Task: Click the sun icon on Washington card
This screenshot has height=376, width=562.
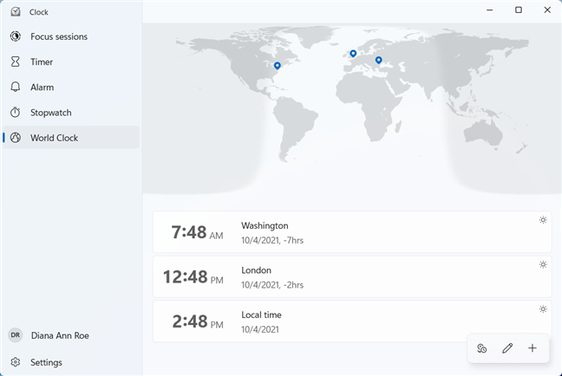Action: 543,220
